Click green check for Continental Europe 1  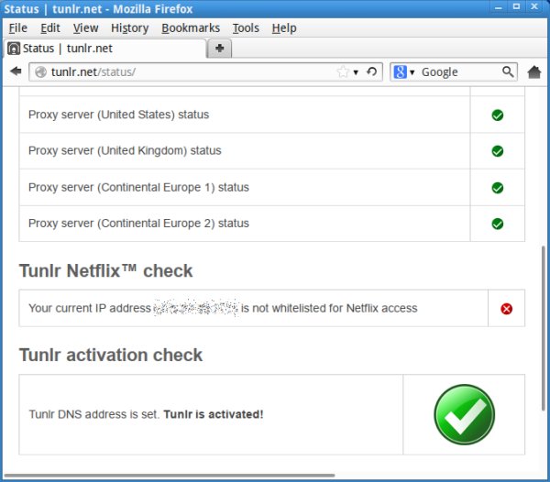pyautogui.click(x=498, y=188)
